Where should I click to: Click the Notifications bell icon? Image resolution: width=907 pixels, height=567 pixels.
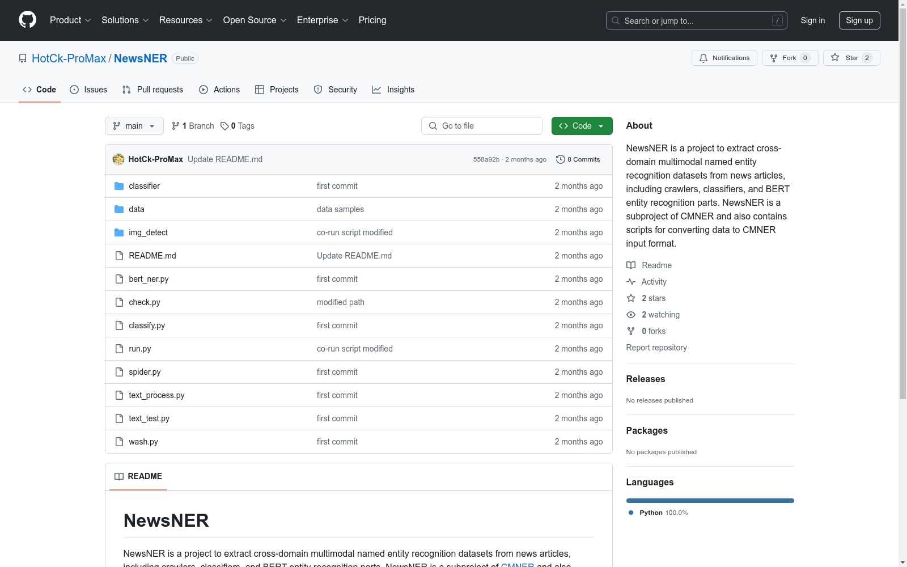point(703,58)
